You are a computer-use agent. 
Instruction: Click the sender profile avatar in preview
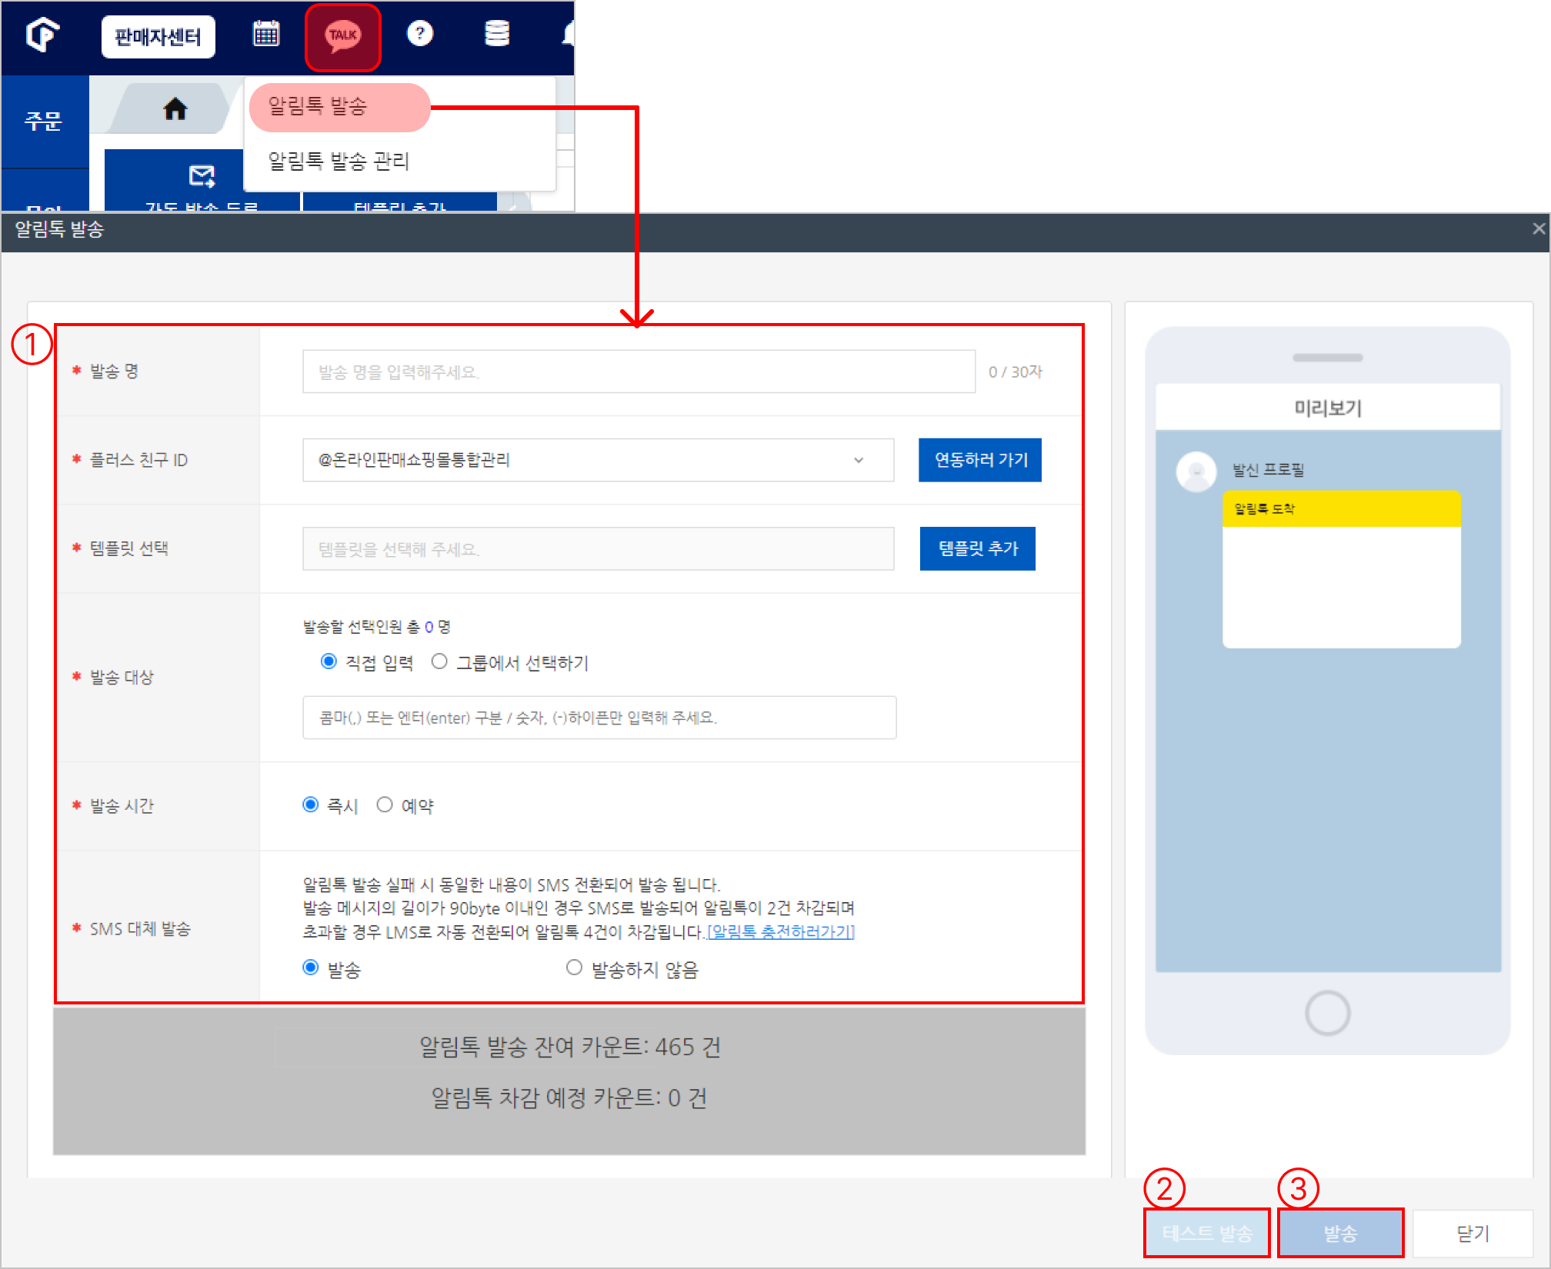point(1196,471)
